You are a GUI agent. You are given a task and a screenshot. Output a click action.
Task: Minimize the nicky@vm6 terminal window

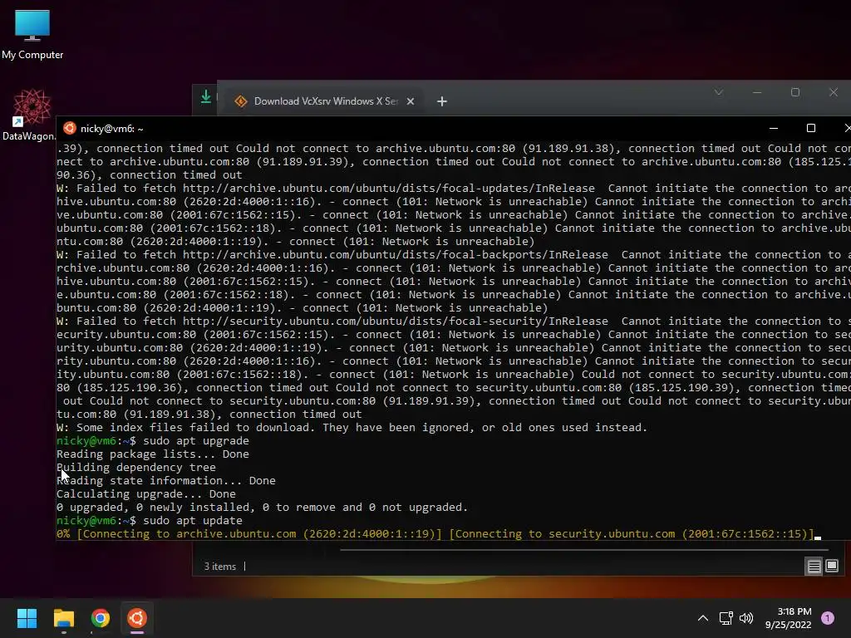click(x=774, y=128)
